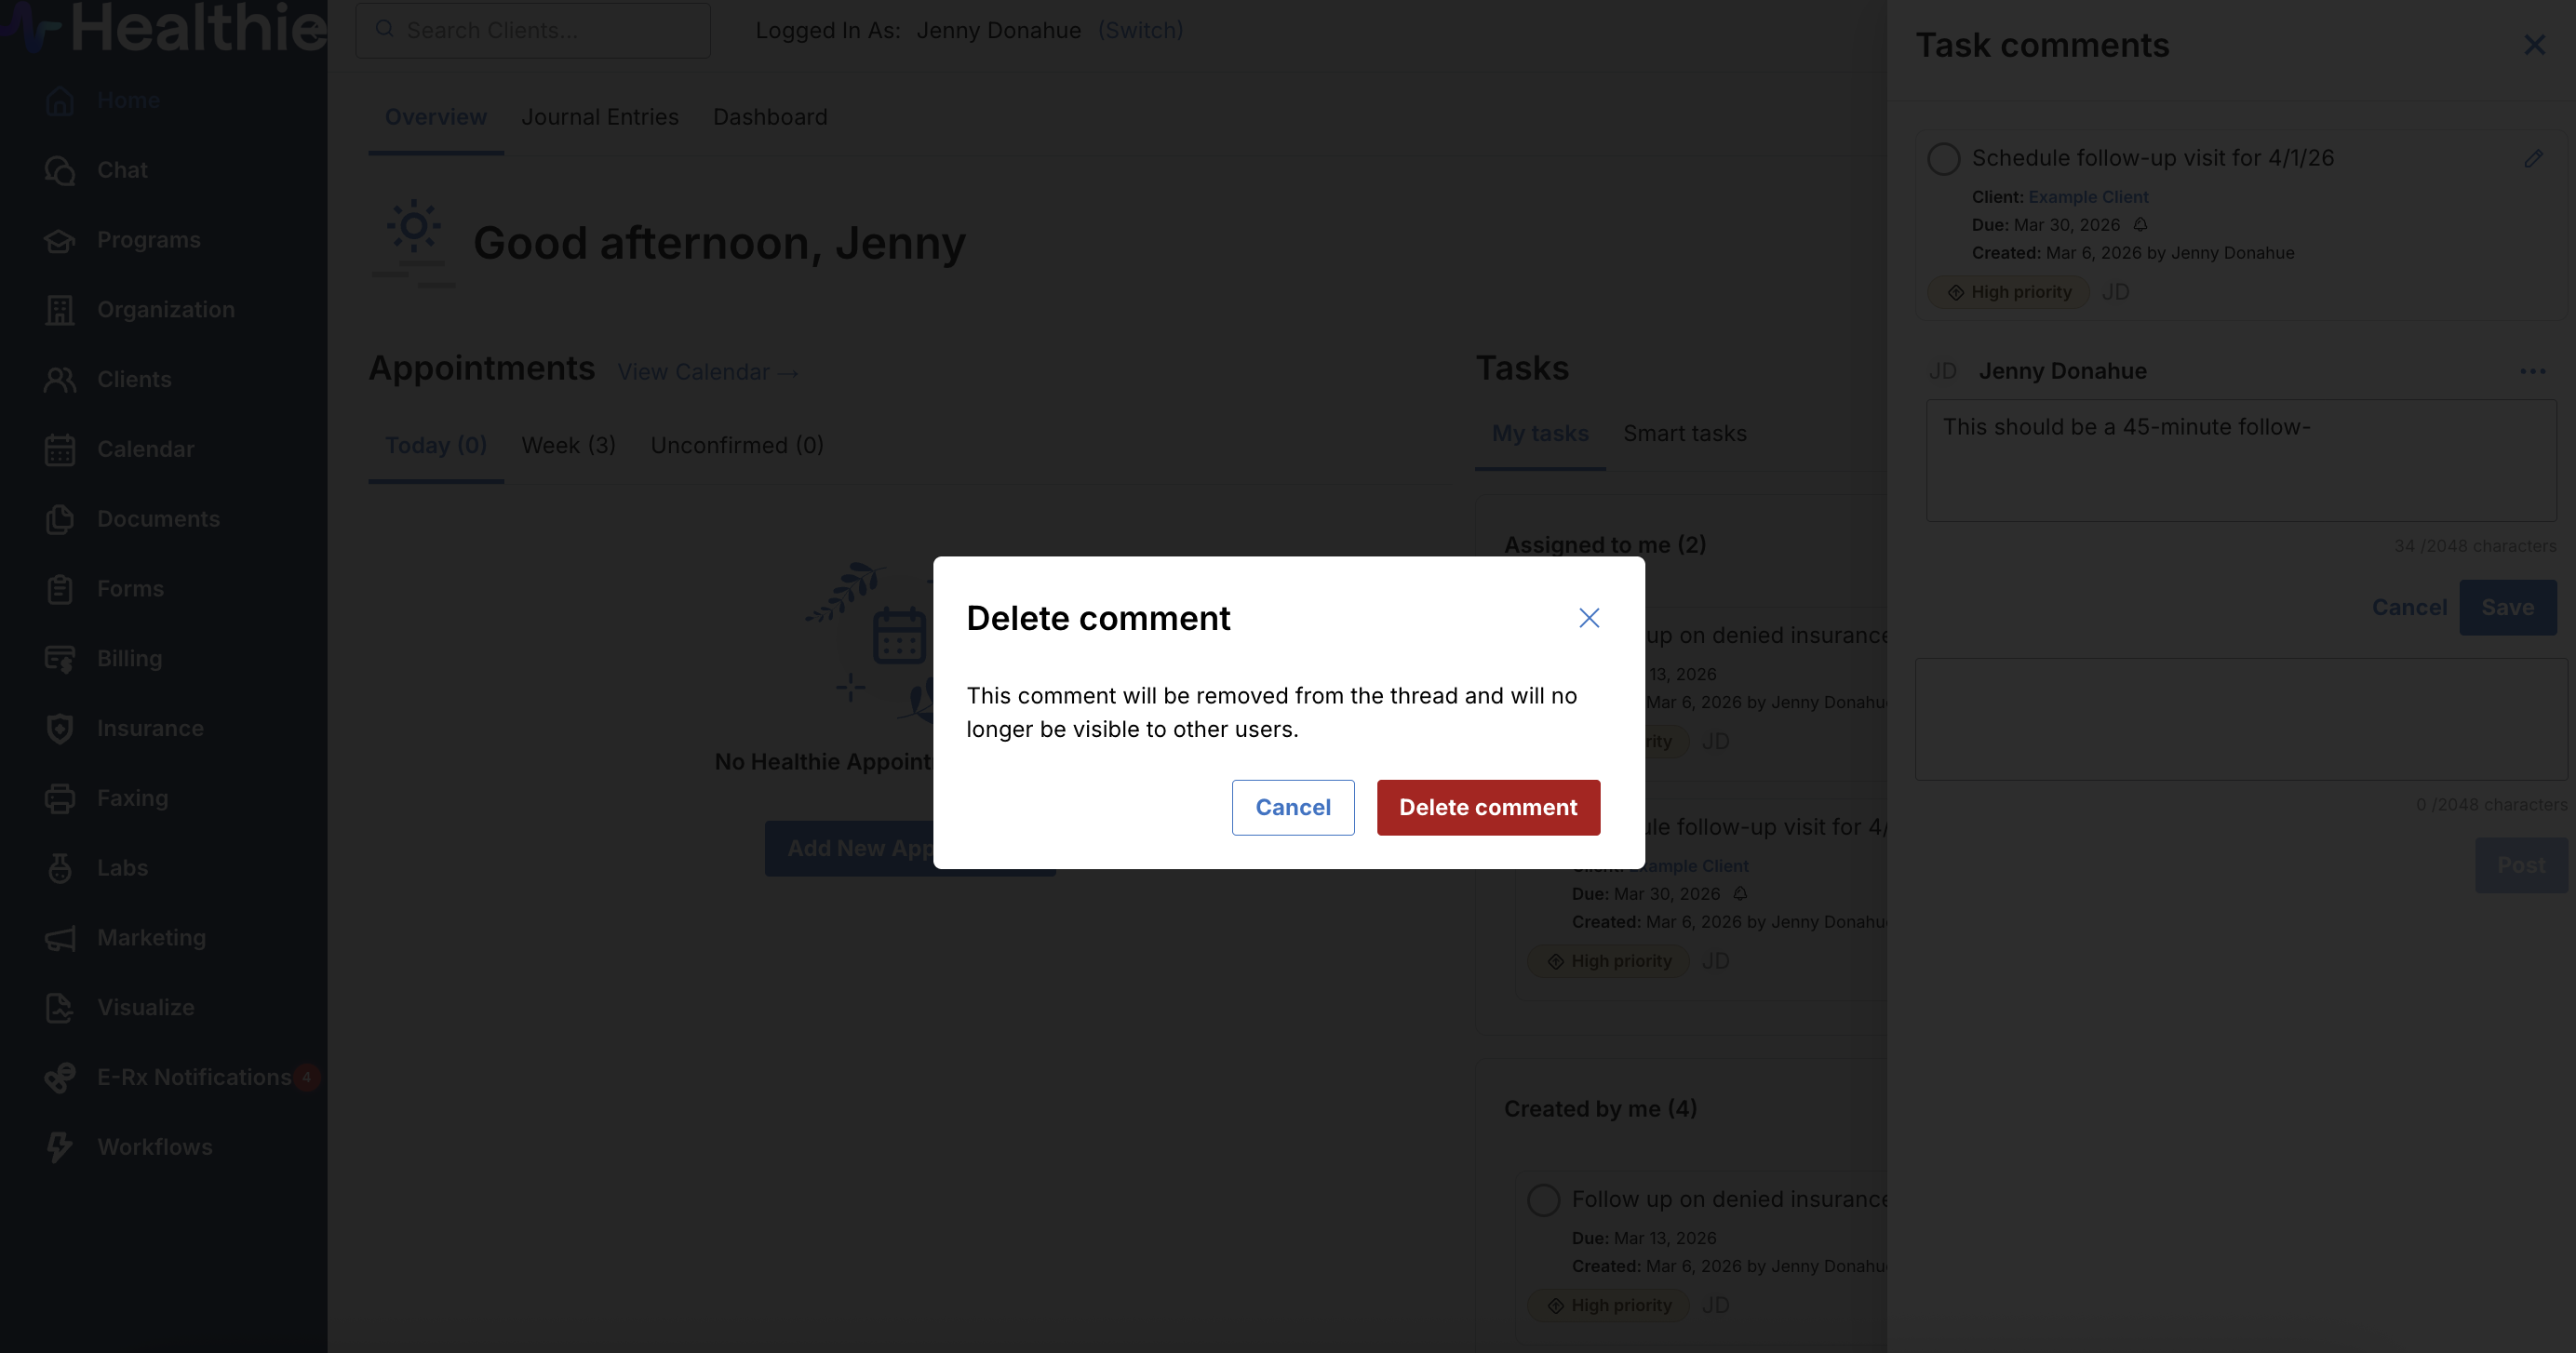Image resolution: width=2576 pixels, height=1353 pixels.
Task: Open the Labs flask icon
Action: (x=60, y=868)
